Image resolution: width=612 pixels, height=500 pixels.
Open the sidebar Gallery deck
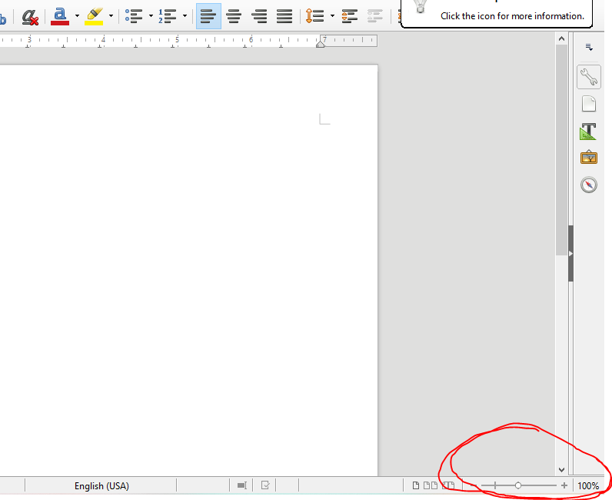click(589, 158)
